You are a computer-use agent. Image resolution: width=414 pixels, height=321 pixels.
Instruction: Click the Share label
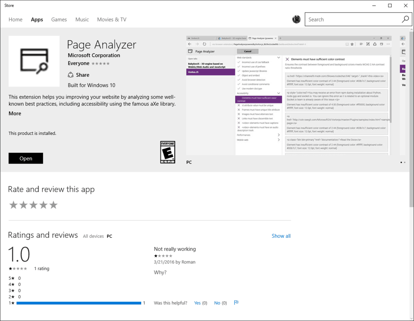(82, 75)
